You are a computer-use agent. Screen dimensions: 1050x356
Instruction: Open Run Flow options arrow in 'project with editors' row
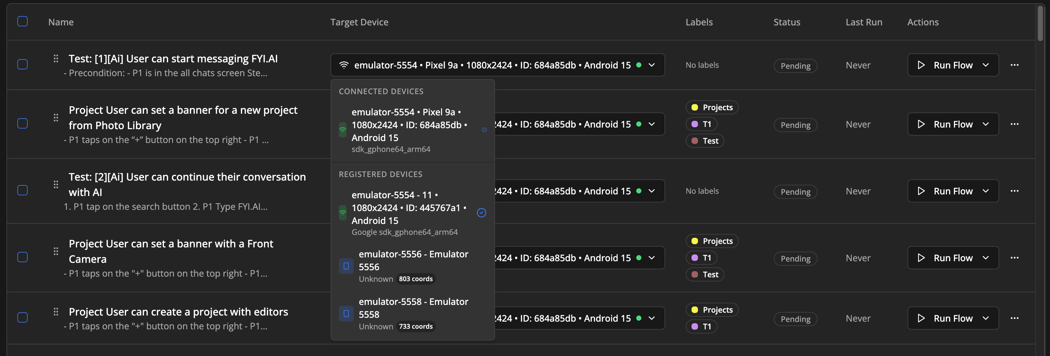click(x=986, y=318)
